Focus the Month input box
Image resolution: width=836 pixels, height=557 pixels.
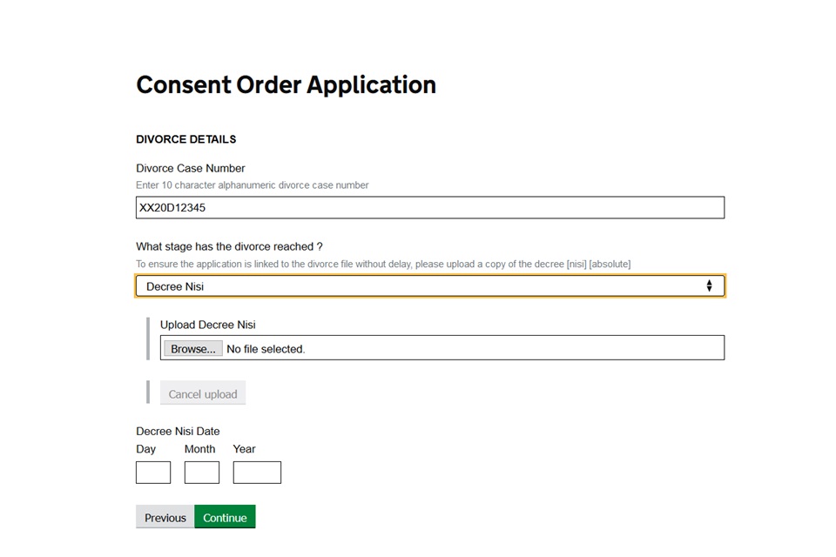click(x=201, y=473)
